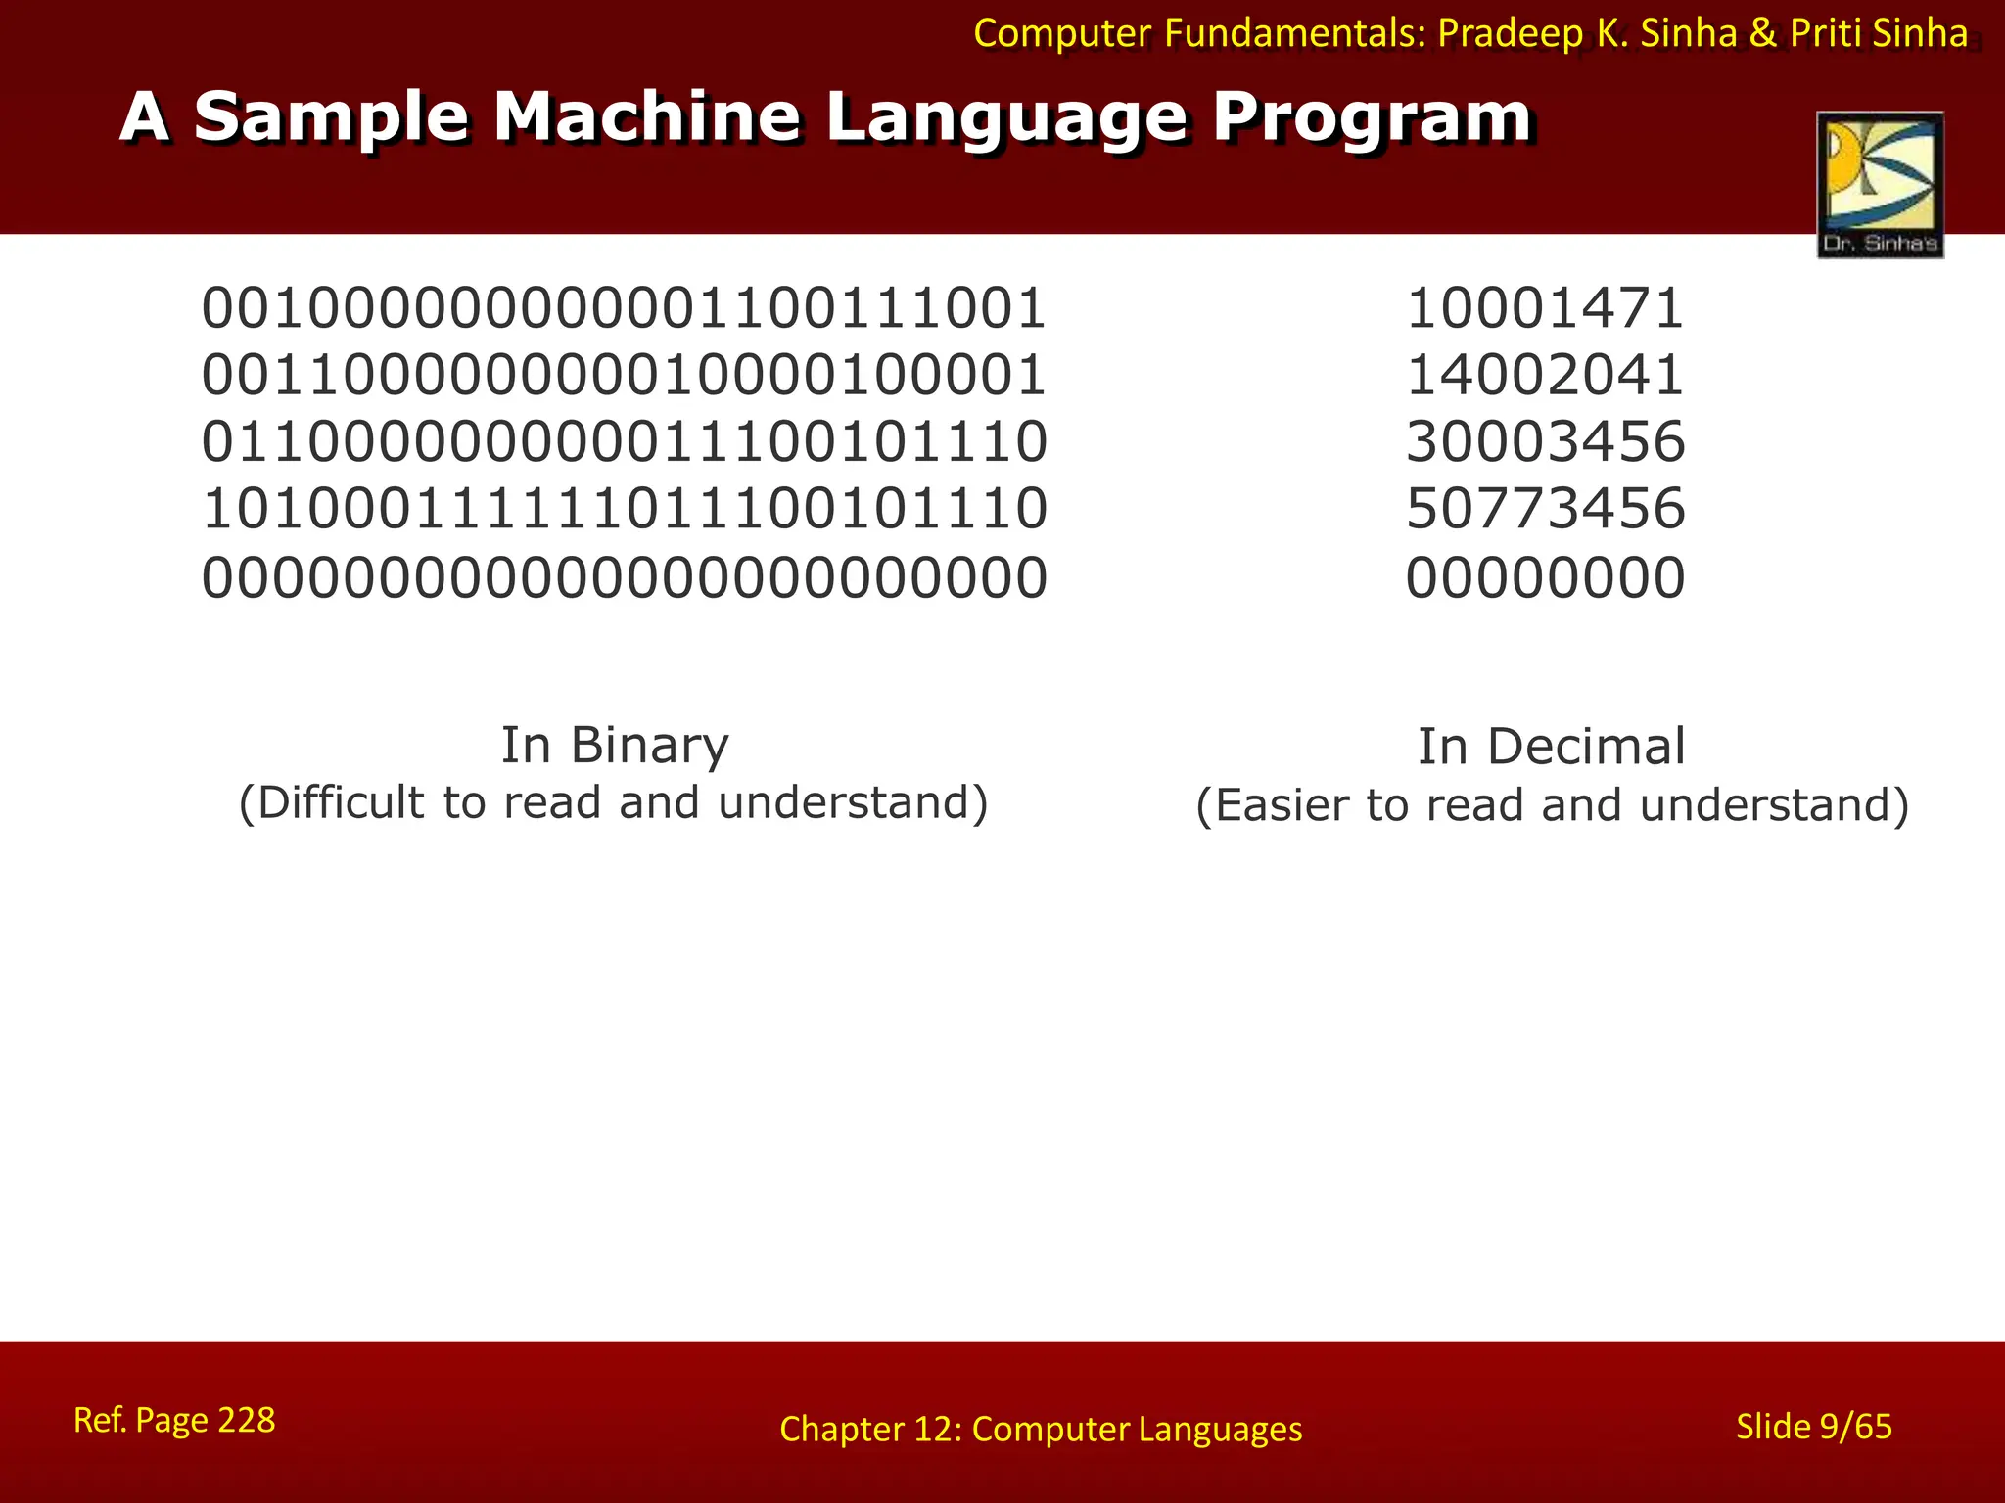2005x1503 pixels.
Task: Select the slide title 'A Sample Machine Language Program'
Action: [x=827, y=118]
